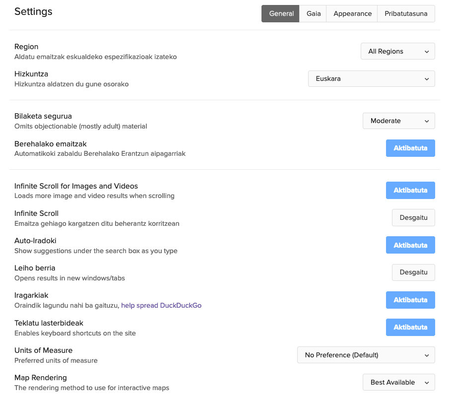This screenshot has height=400, width=452.
Task: Open the All Regions dropdown
Action: click(x=397, y=52)
